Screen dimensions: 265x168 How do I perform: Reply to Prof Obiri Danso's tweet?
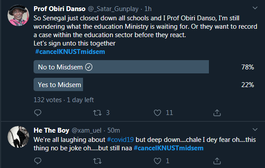[x=38, y=113]
